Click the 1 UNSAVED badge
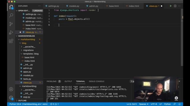190x106 pixels. [x=37, y=11]
